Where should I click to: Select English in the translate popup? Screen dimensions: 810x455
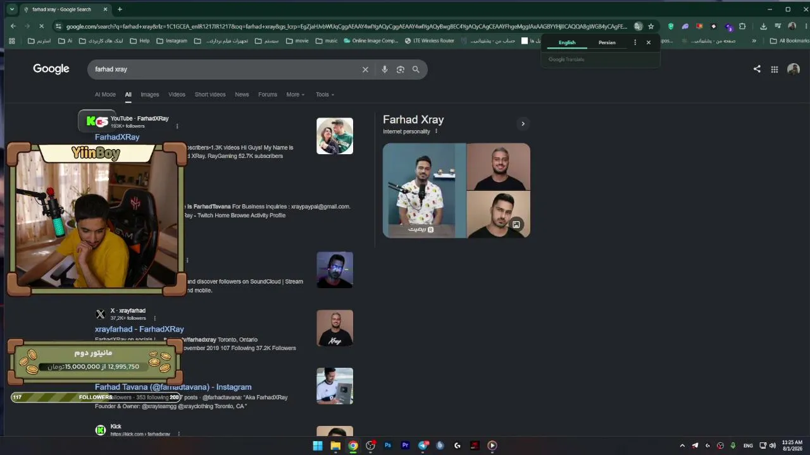coord(567,42)
